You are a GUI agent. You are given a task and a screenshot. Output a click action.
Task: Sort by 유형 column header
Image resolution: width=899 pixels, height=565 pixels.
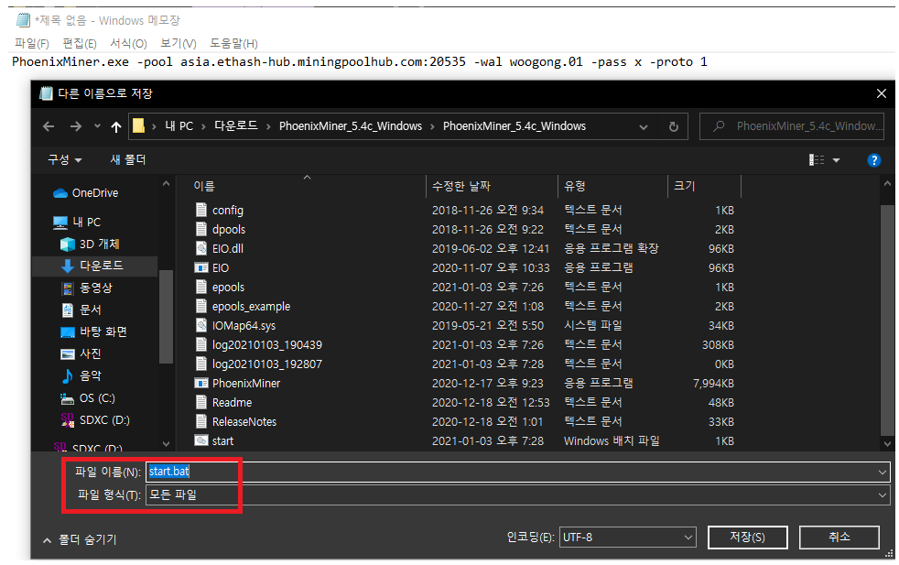[x=575, y=186]
